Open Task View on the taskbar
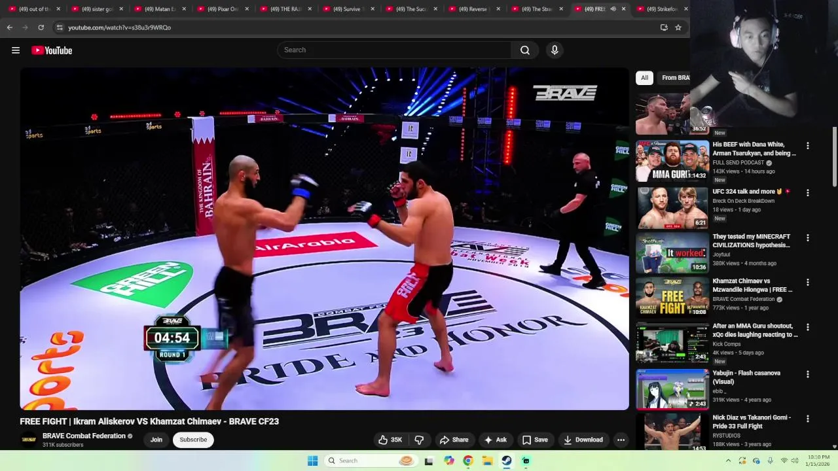Screen dimensions: 838x471 point(429,461)
